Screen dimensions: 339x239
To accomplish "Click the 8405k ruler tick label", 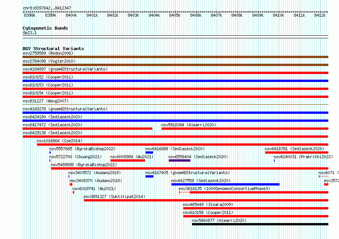I will [175, 15].
